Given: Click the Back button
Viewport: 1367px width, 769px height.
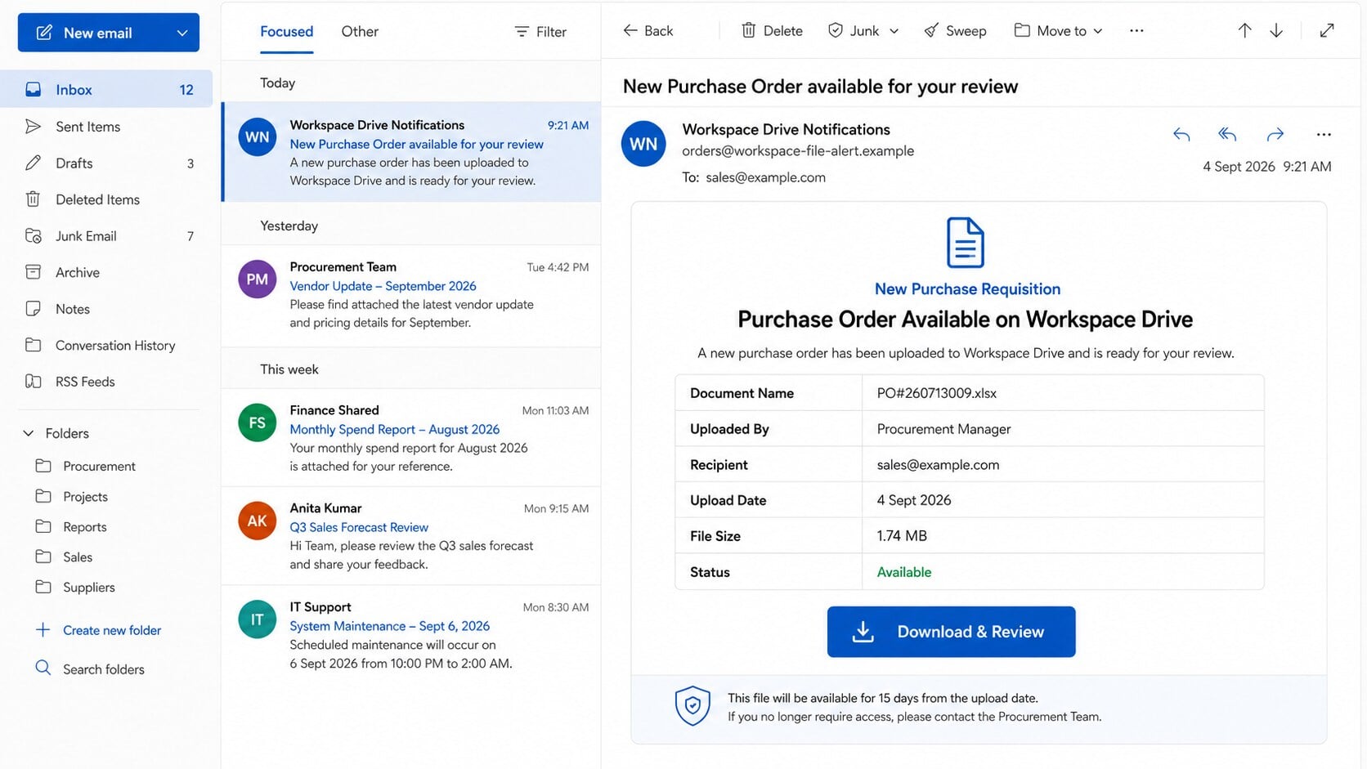Looking at the screenshot, I should pyautogui.click(x=648, y=30).
